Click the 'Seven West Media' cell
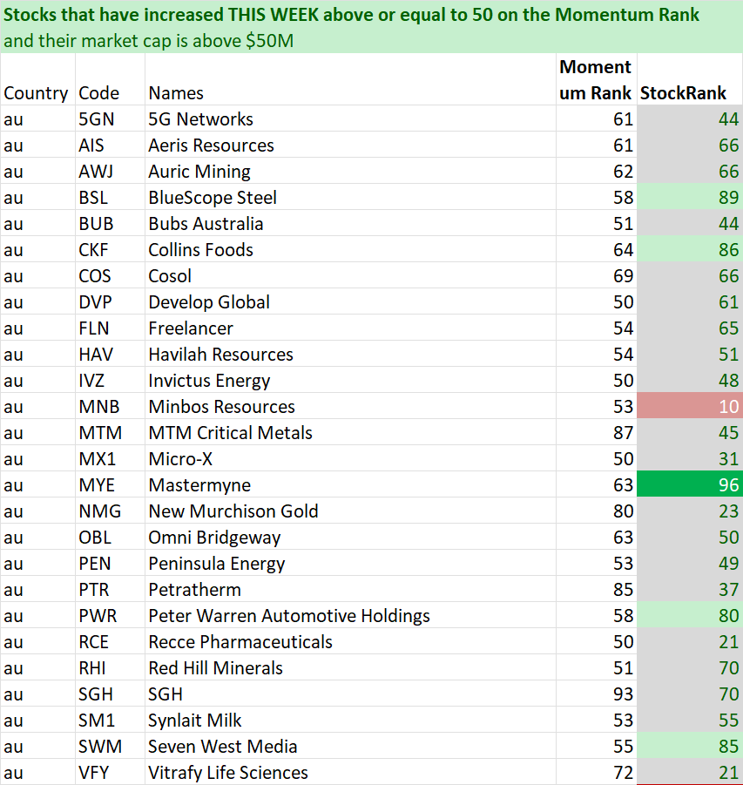743x785 pixels. [x=350, y=746]
